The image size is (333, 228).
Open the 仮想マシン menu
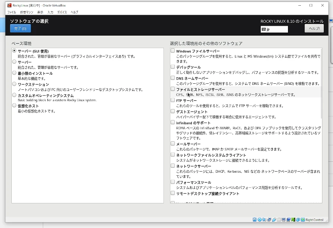click(x=26, y=12)
